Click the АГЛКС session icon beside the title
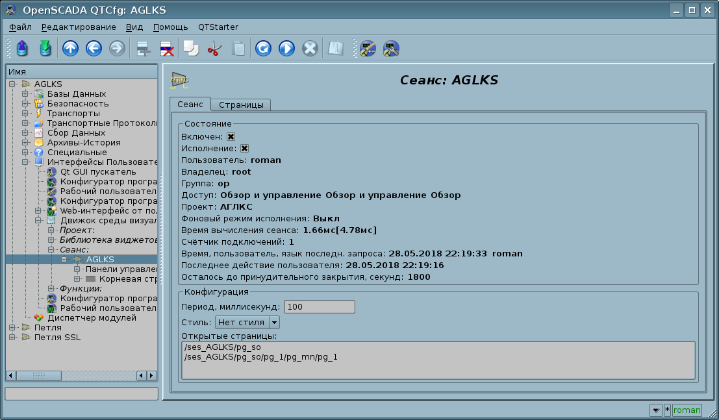The image size is (719, 420). (x=179, y=80)
